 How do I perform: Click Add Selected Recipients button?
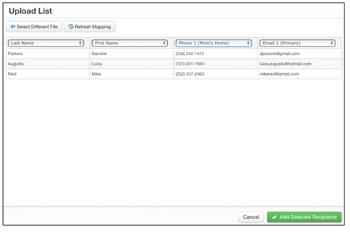point(304,217)
